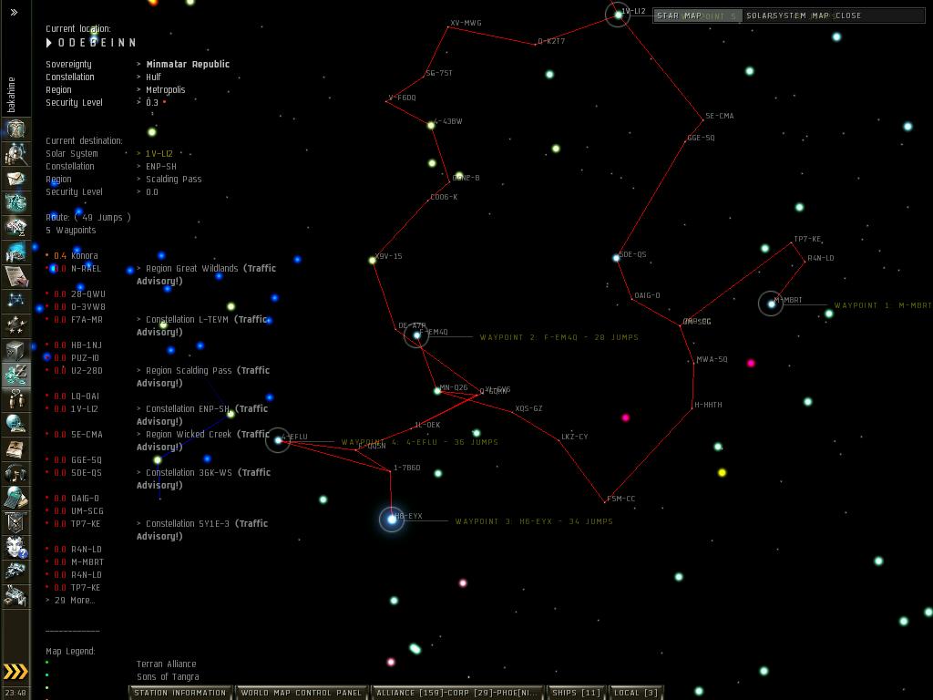Select F7A-MR in the route list

click(87, 320)
